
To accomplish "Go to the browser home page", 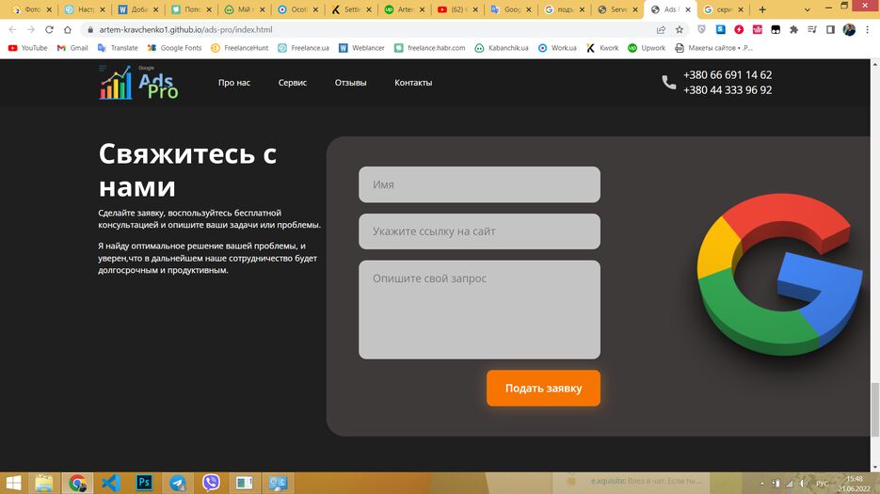I will pyautogui.click(x=68, y=30).
